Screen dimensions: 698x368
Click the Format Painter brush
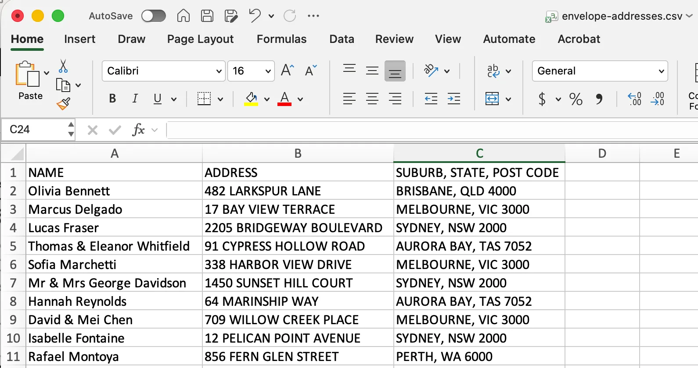click(63, 104)
